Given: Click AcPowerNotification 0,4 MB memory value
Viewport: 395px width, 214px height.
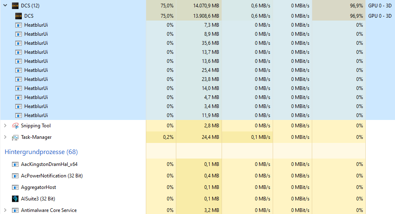Looking at the screenshot, I should click(x=212, y=176).
